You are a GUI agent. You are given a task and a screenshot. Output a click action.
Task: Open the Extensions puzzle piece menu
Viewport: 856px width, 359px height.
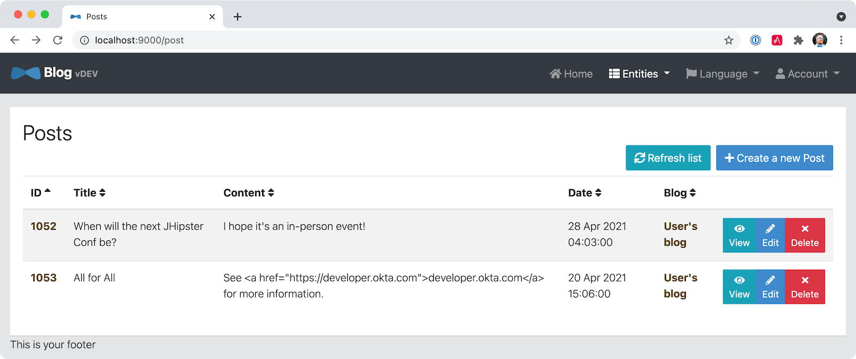coord(798,40)
